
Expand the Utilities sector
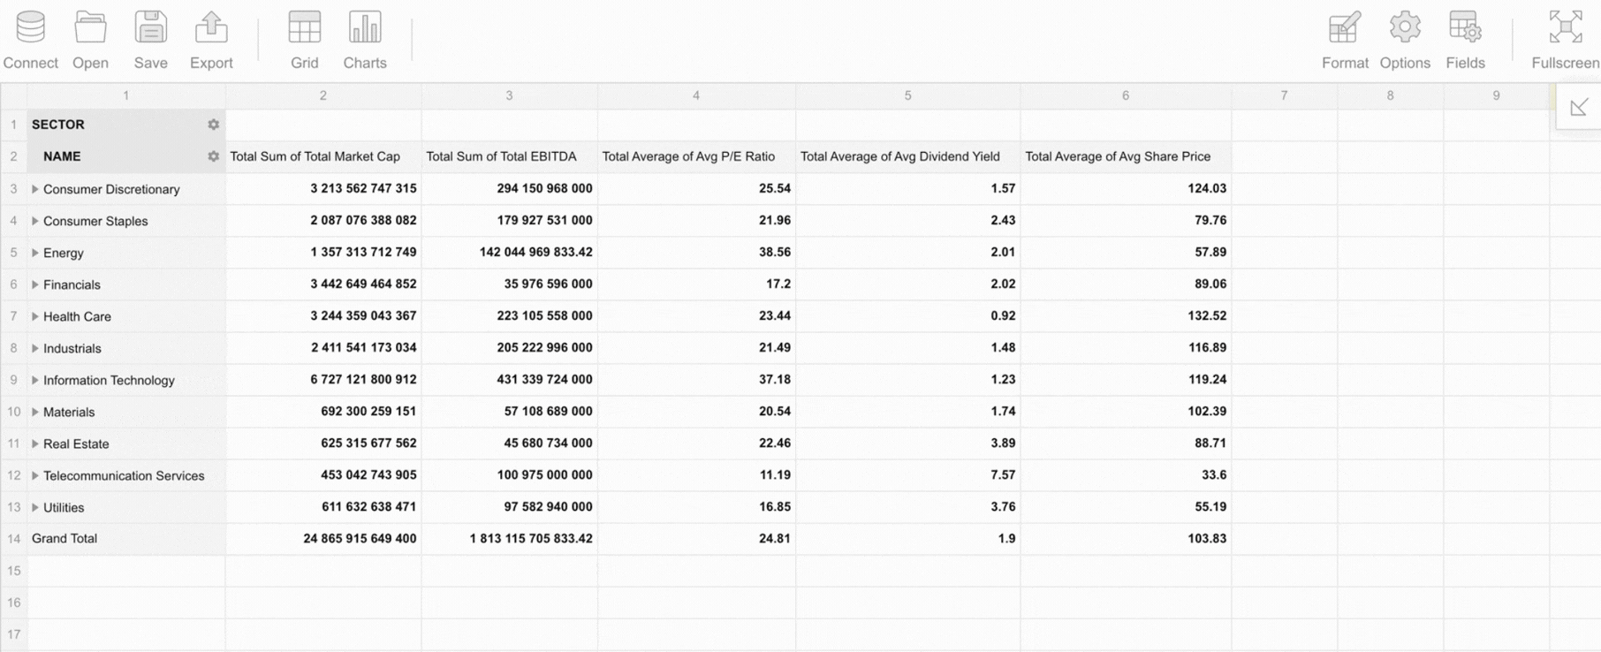[x=35, y=507]
